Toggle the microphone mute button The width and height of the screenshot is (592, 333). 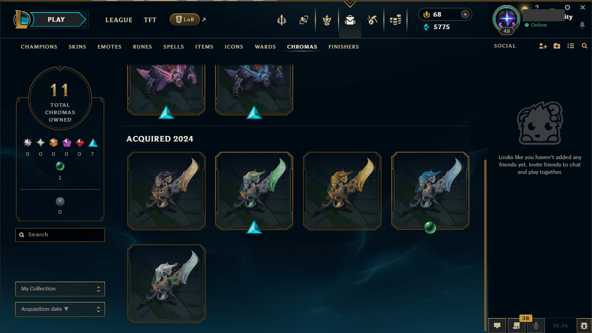(536, 325)
